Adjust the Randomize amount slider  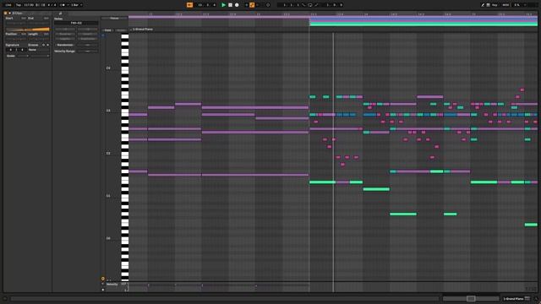(x=87, y=45)
